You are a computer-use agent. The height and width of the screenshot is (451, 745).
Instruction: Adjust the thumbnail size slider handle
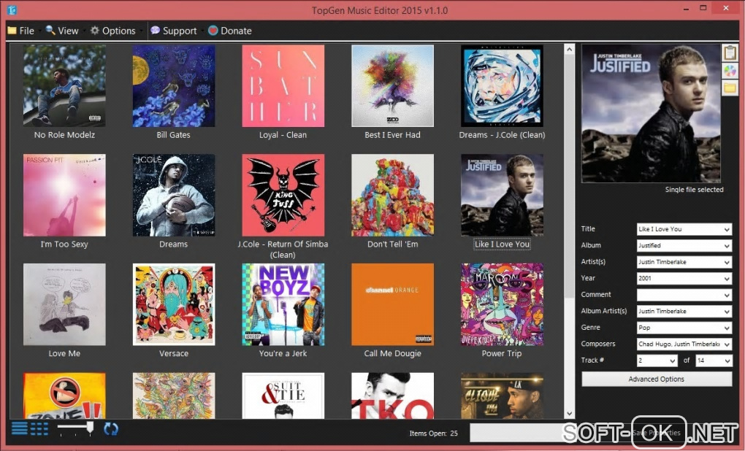90,428
